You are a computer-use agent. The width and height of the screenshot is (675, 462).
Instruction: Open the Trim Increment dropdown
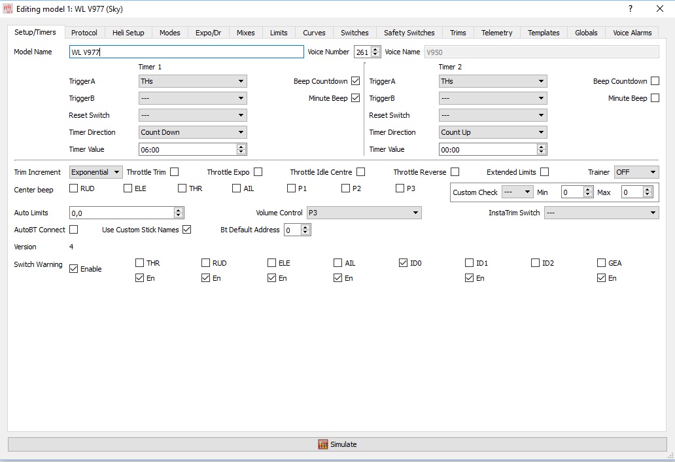coord(96,172)
